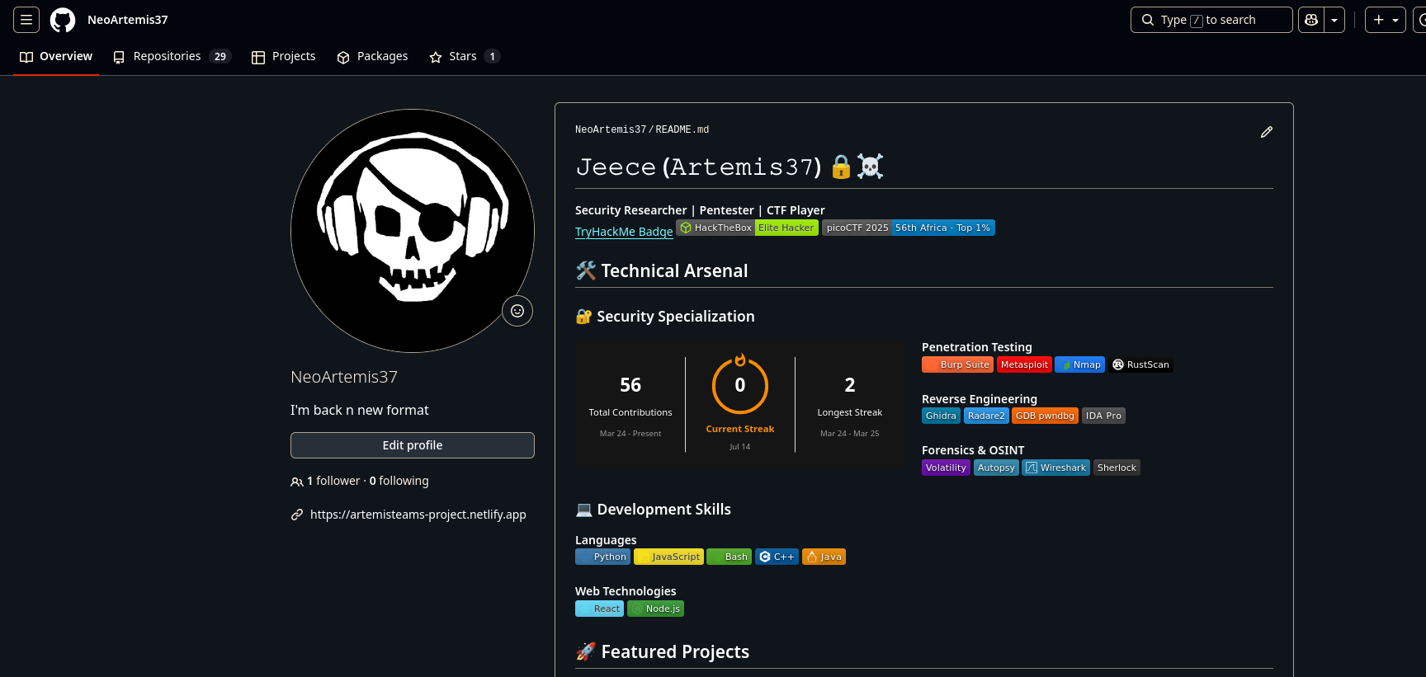Click the RustScan badge

pos(1140,364)
